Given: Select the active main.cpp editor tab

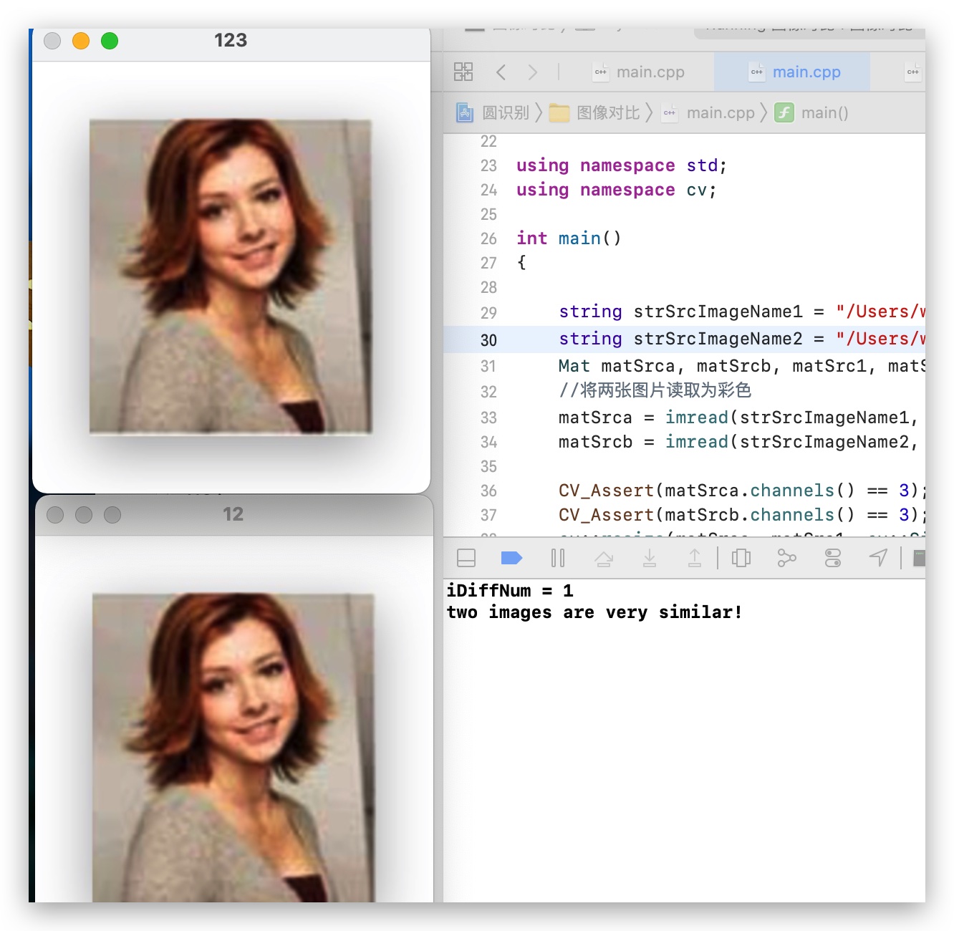Looking at the screenshot, I should 806,72.
